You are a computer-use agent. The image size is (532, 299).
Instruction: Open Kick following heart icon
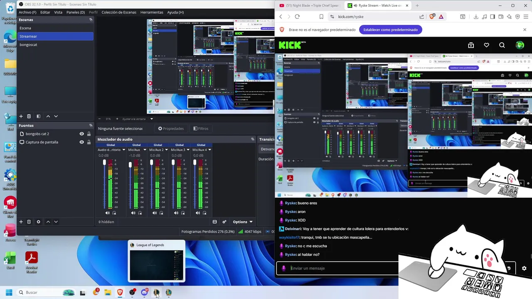point(486,45)
